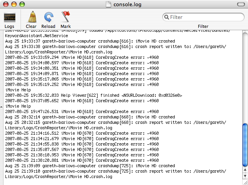The height and width of the screenshot is (185, 248).
Task: Select the 21:34:55.838 CoreDragCreate error line
Action: tap(82, 144)
